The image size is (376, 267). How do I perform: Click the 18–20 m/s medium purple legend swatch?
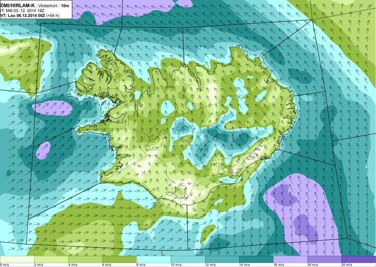[324, 259]
